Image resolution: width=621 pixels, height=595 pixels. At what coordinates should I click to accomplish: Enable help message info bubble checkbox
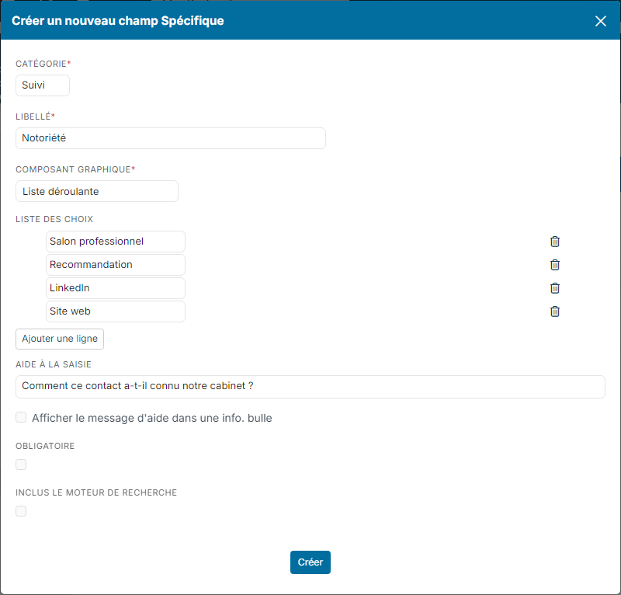tap(21, 417)
